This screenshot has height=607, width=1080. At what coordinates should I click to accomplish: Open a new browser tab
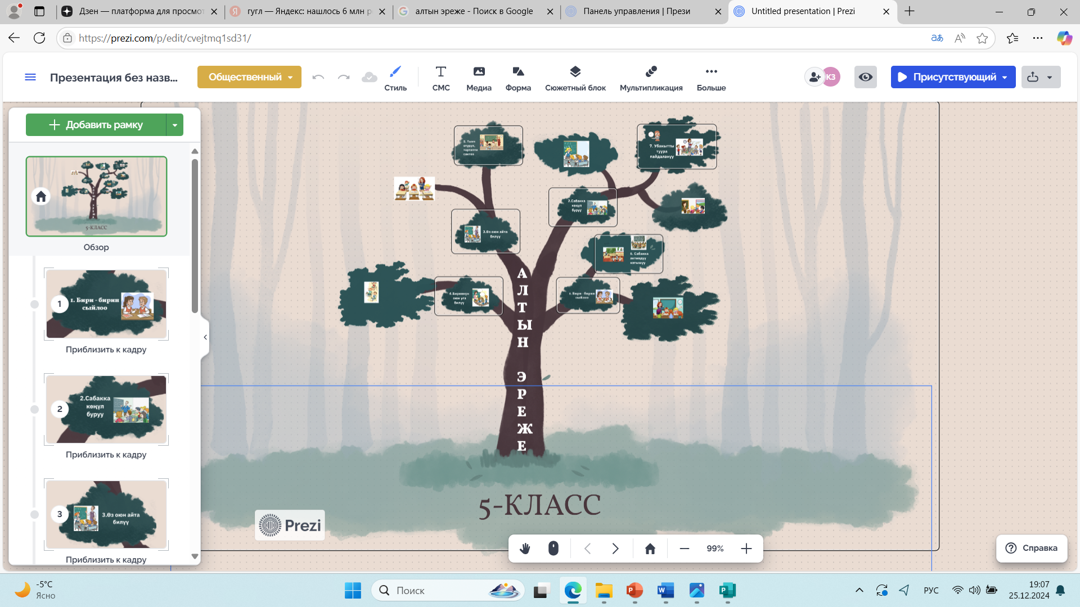point(910,11)
